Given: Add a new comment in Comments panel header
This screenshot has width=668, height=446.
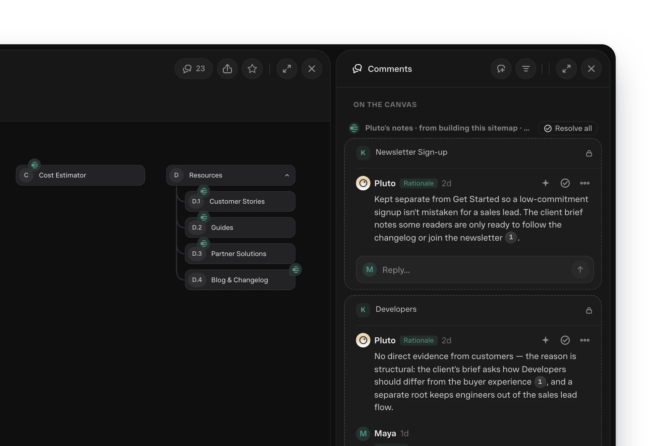Looking at the screenshot, I should pos(501,69).
